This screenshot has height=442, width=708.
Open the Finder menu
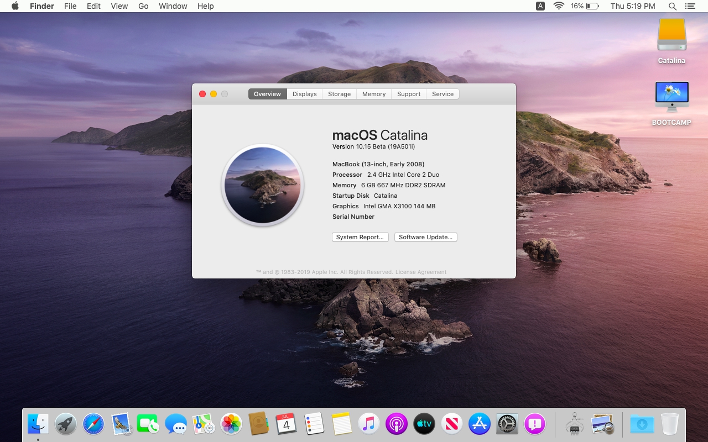pos(41,6)
